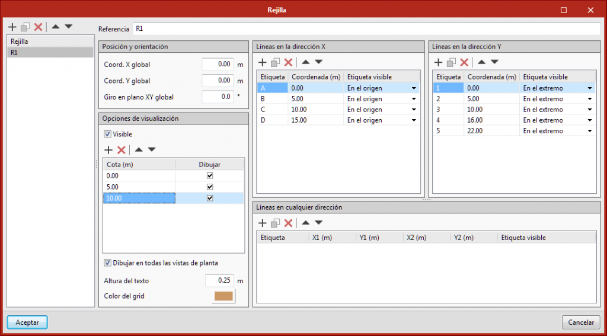607x336 pixels.
Task: Click the Aceptar button
Action: tap(27, 322)
